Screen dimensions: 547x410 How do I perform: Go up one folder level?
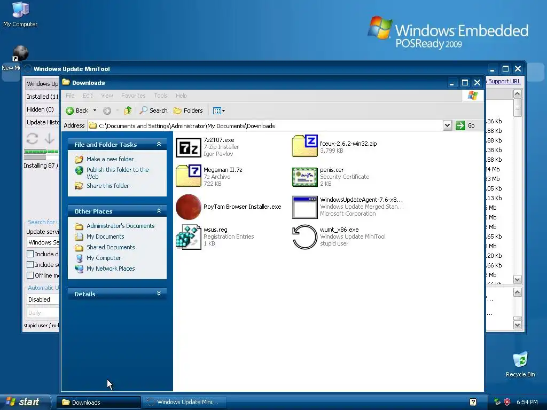[128, 111]
